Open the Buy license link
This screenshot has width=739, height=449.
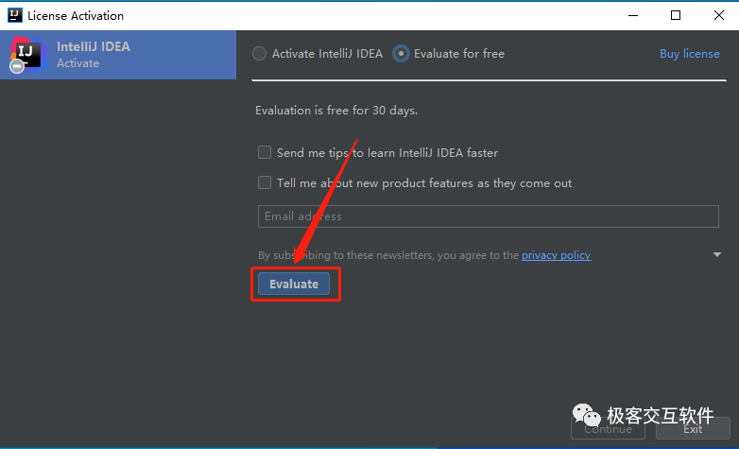[690, 54]
